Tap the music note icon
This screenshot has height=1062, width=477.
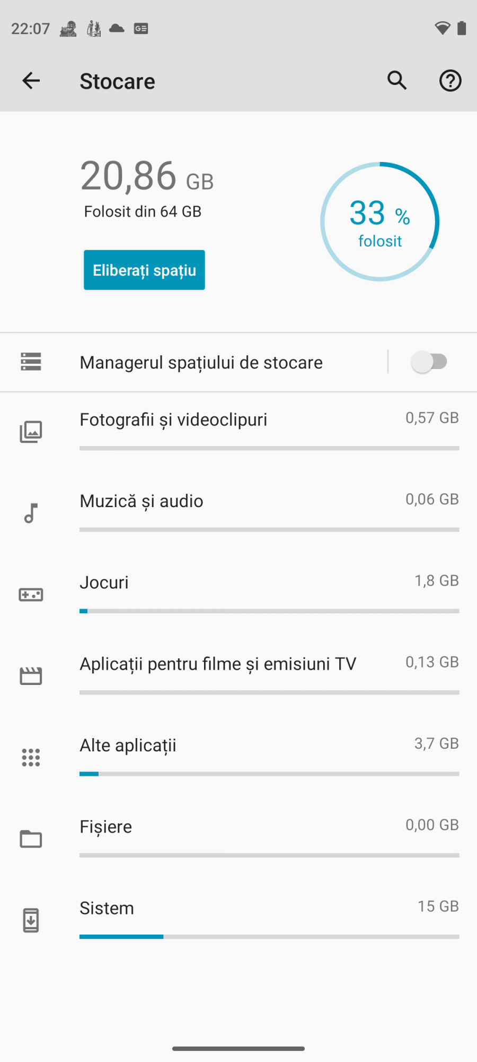(31, 513)
